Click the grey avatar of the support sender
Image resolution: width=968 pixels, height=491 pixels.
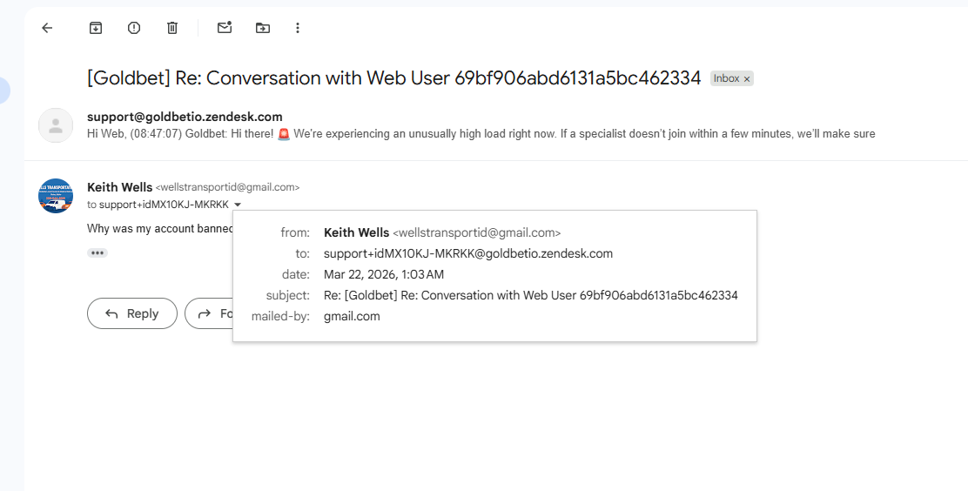click(56, 125)
